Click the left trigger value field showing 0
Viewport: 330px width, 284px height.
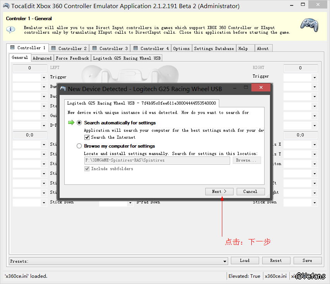pyautogui.click(x=30, y=68)
